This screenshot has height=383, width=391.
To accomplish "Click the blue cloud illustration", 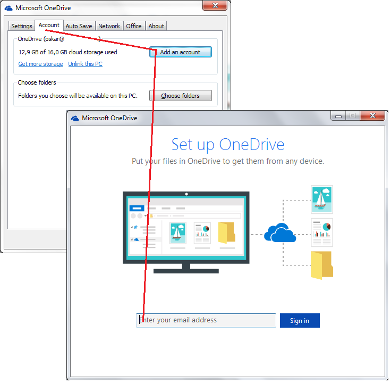I will coord(280,232).
